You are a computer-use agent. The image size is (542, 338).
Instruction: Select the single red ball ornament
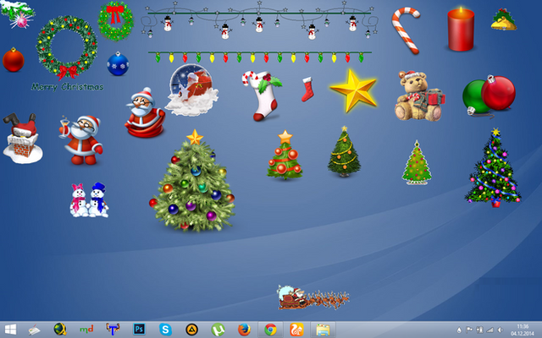click(14, 60)
